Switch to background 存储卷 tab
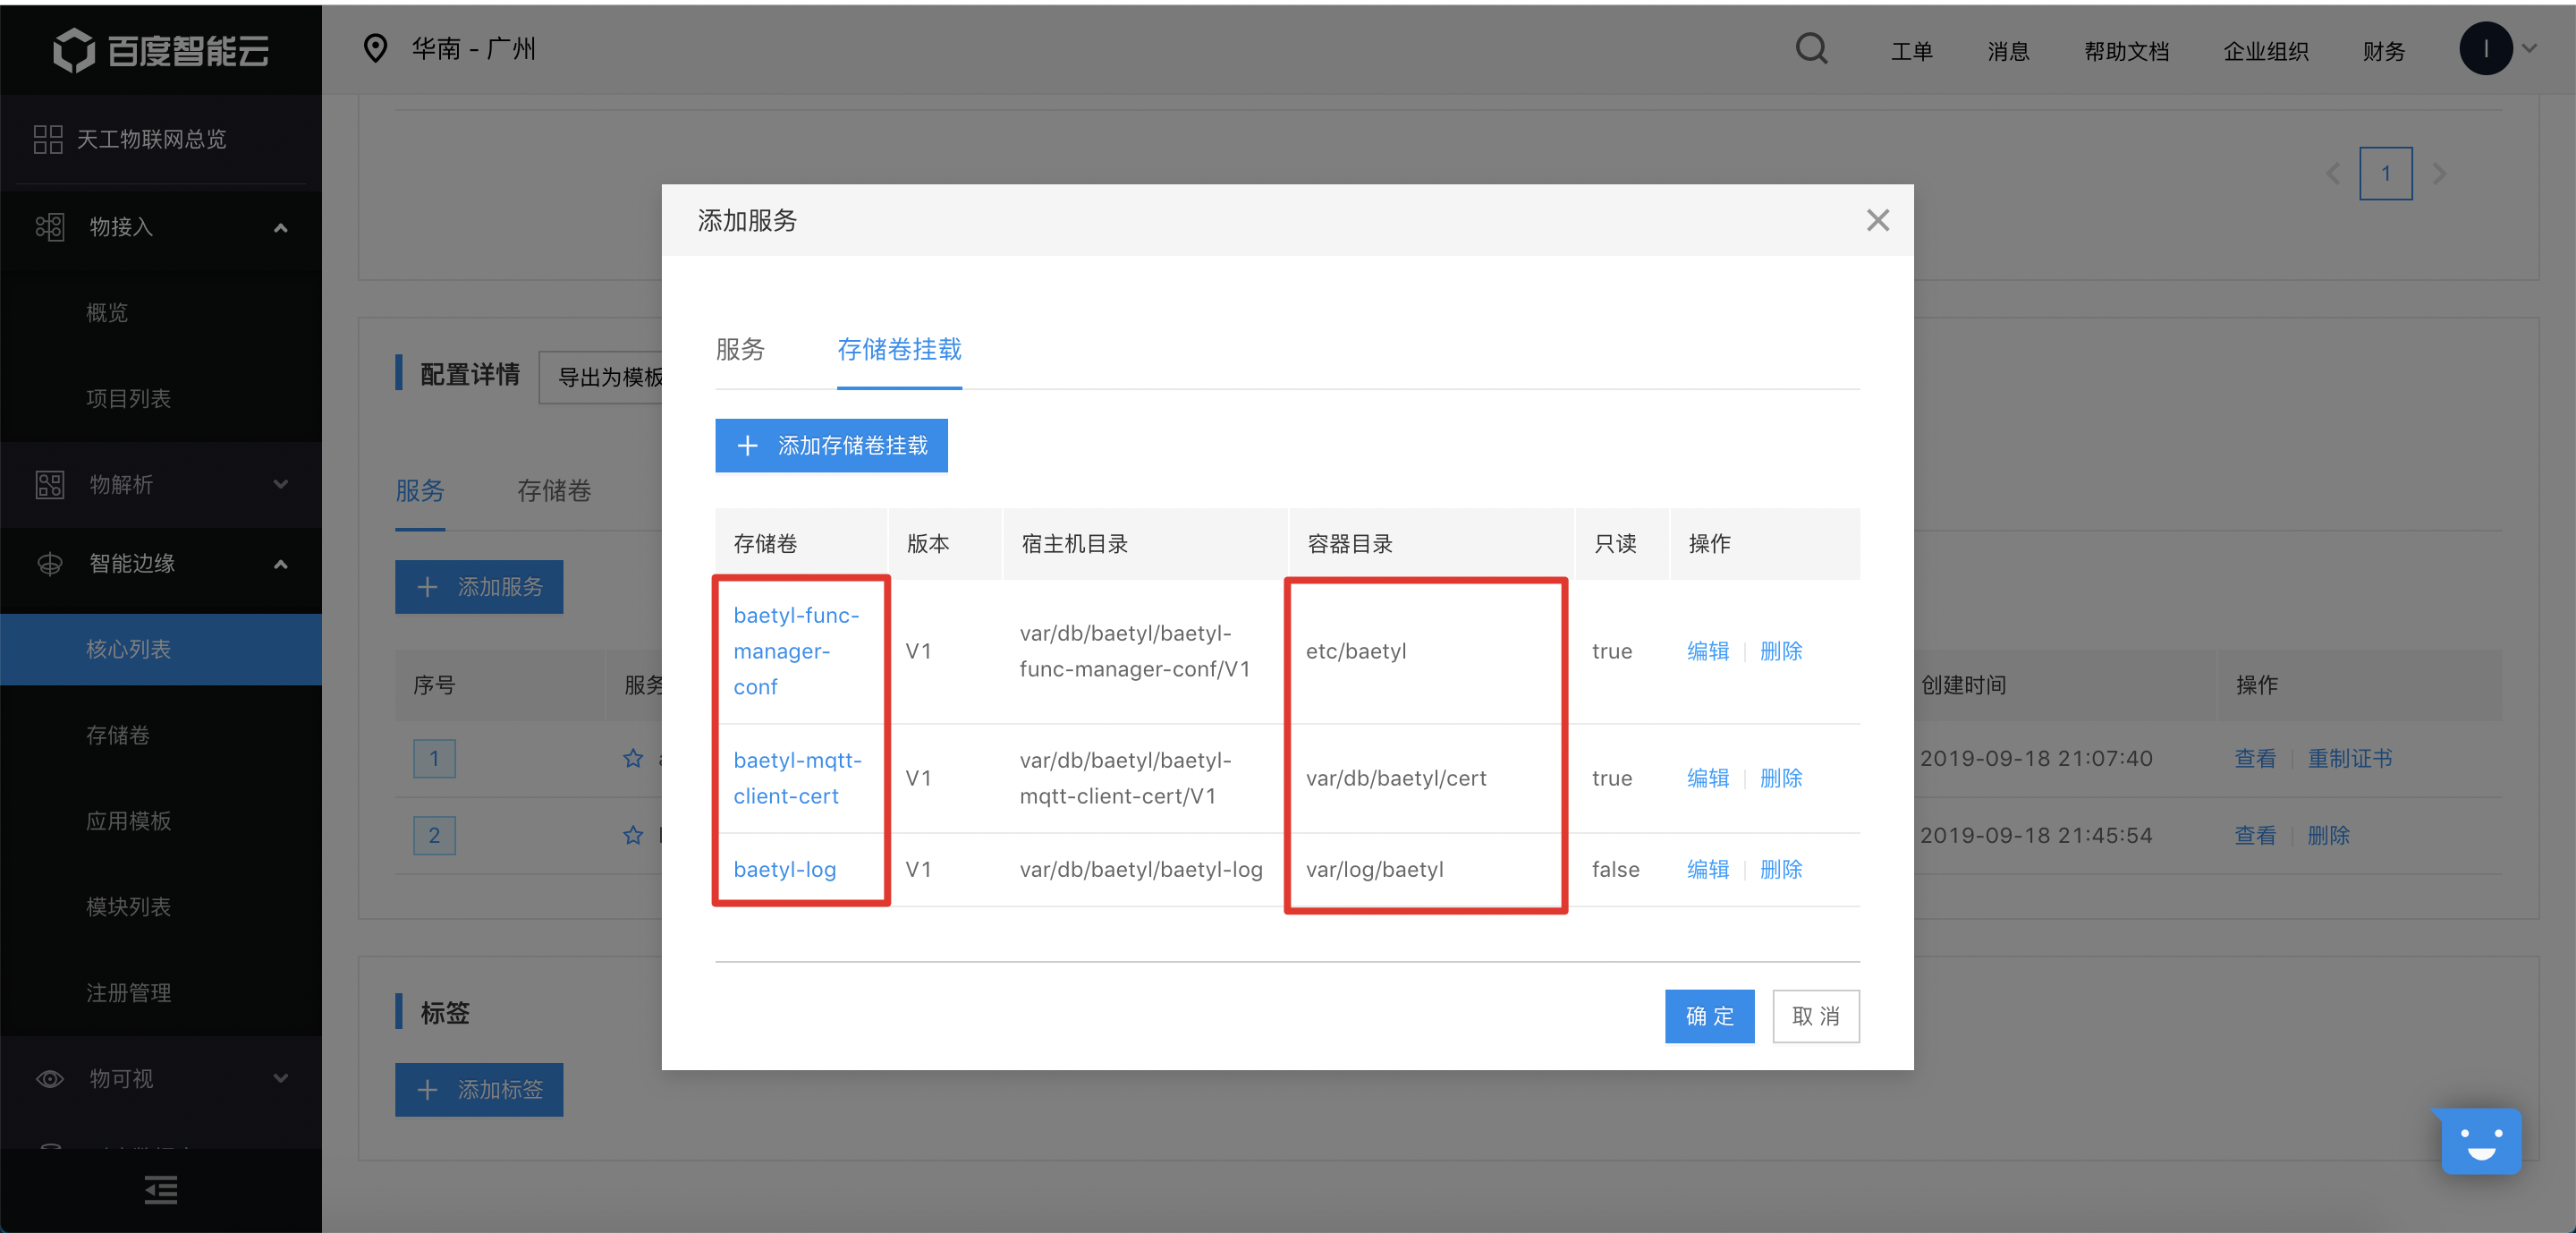The width and height of the screenshot is (2576, 1233). click(x=554, y=491)
